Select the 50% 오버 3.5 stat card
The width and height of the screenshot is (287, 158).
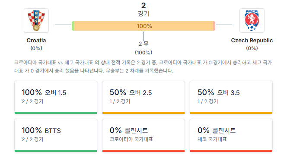click(231, 98)
